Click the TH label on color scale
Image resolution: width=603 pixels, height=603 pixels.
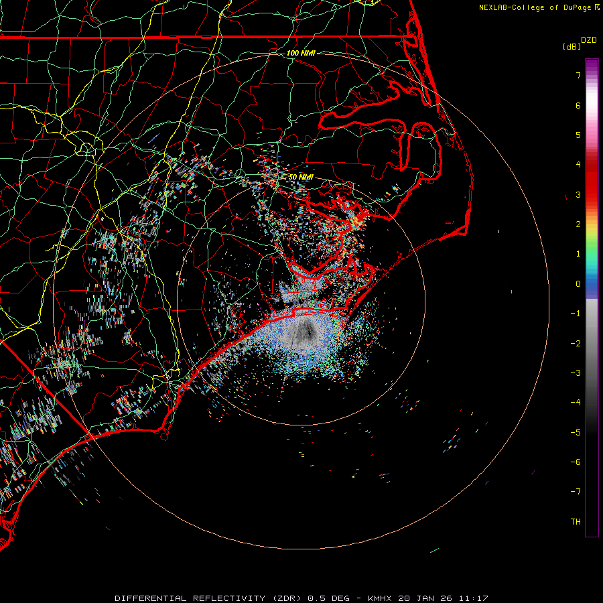click(576, 521)
